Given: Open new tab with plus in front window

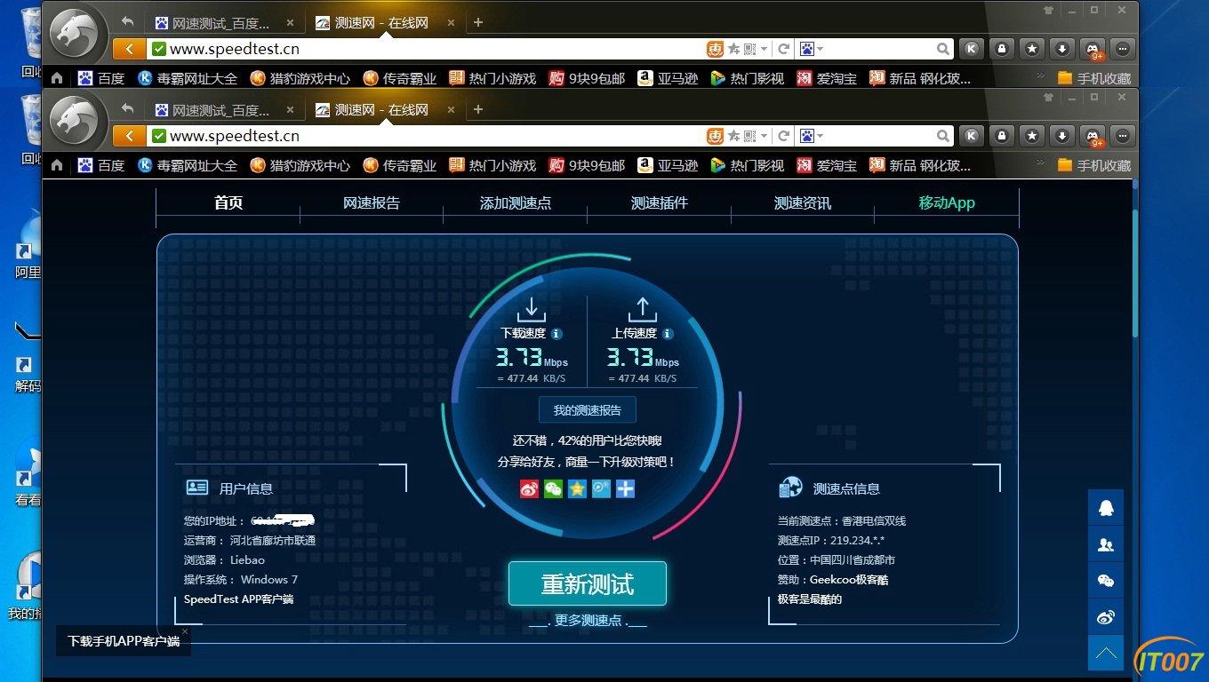Looking at the screenshot, I should tap(478, 110).
